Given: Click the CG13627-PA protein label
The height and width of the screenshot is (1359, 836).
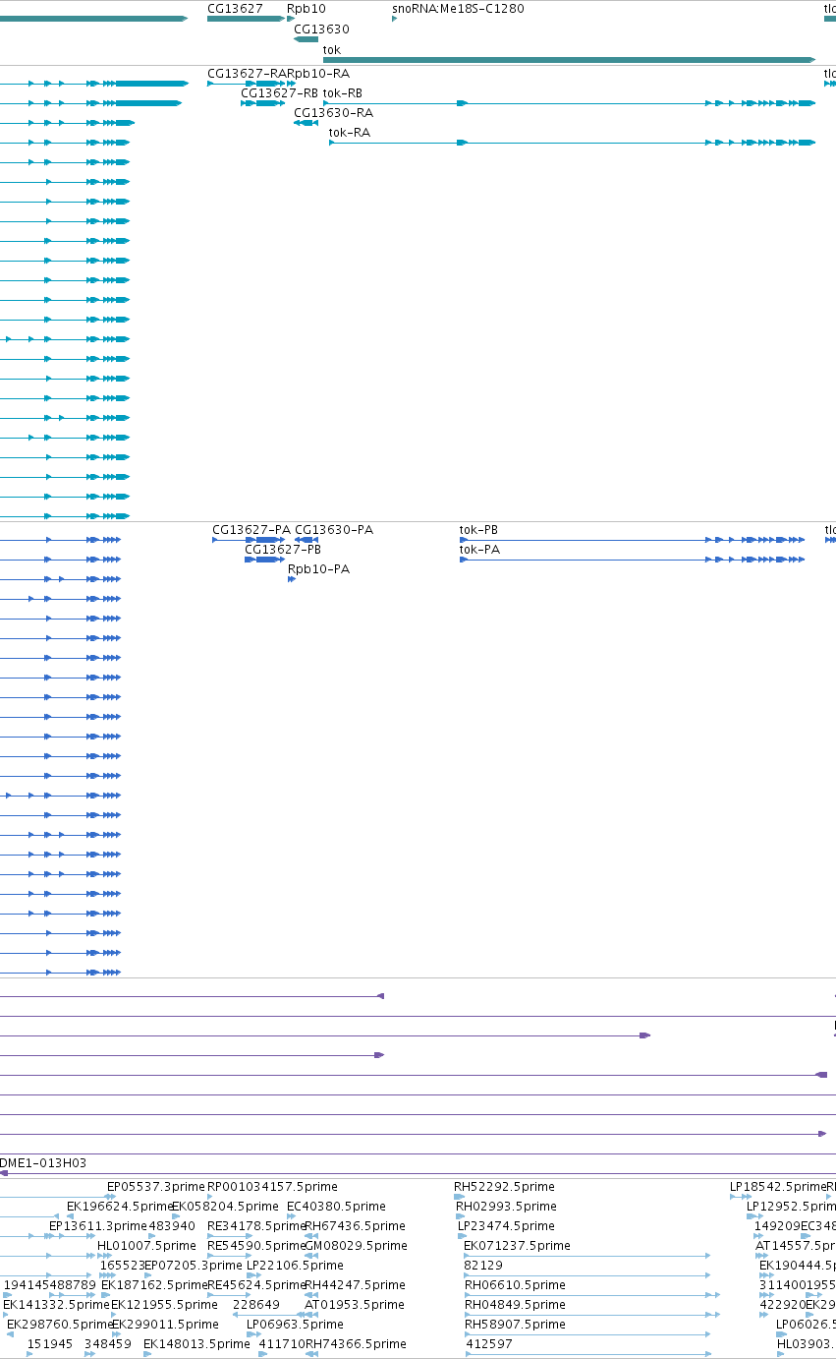Looking at the screenshot, I should pos(251,529).
